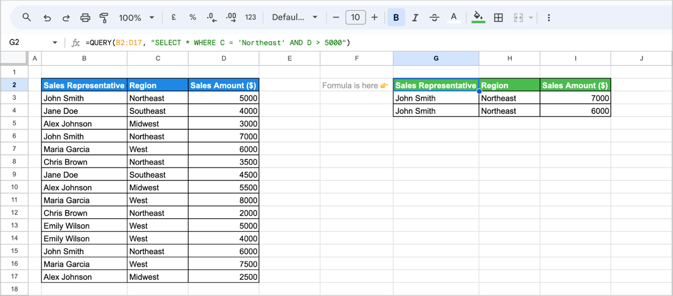Select John Smith in cell G4
This screenshot has height=296, width=673.
pos(436,111)
